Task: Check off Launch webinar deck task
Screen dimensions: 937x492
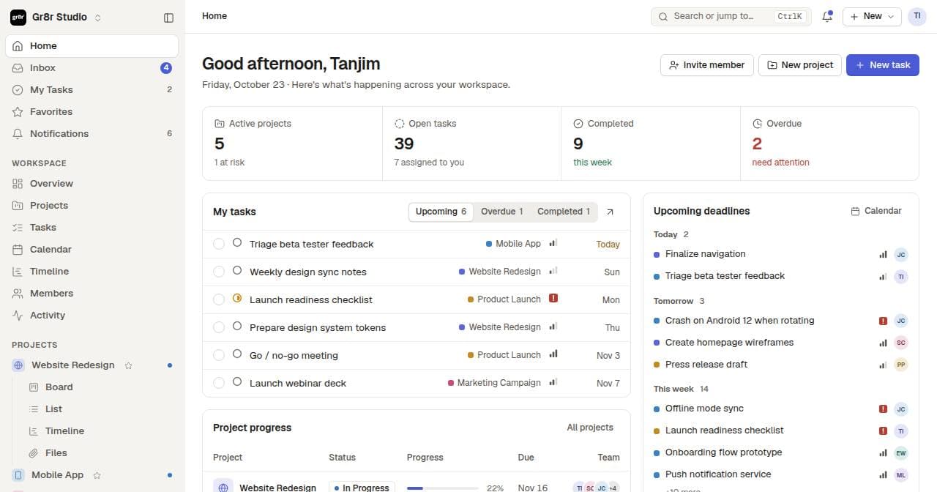Action: coord(219,383)
